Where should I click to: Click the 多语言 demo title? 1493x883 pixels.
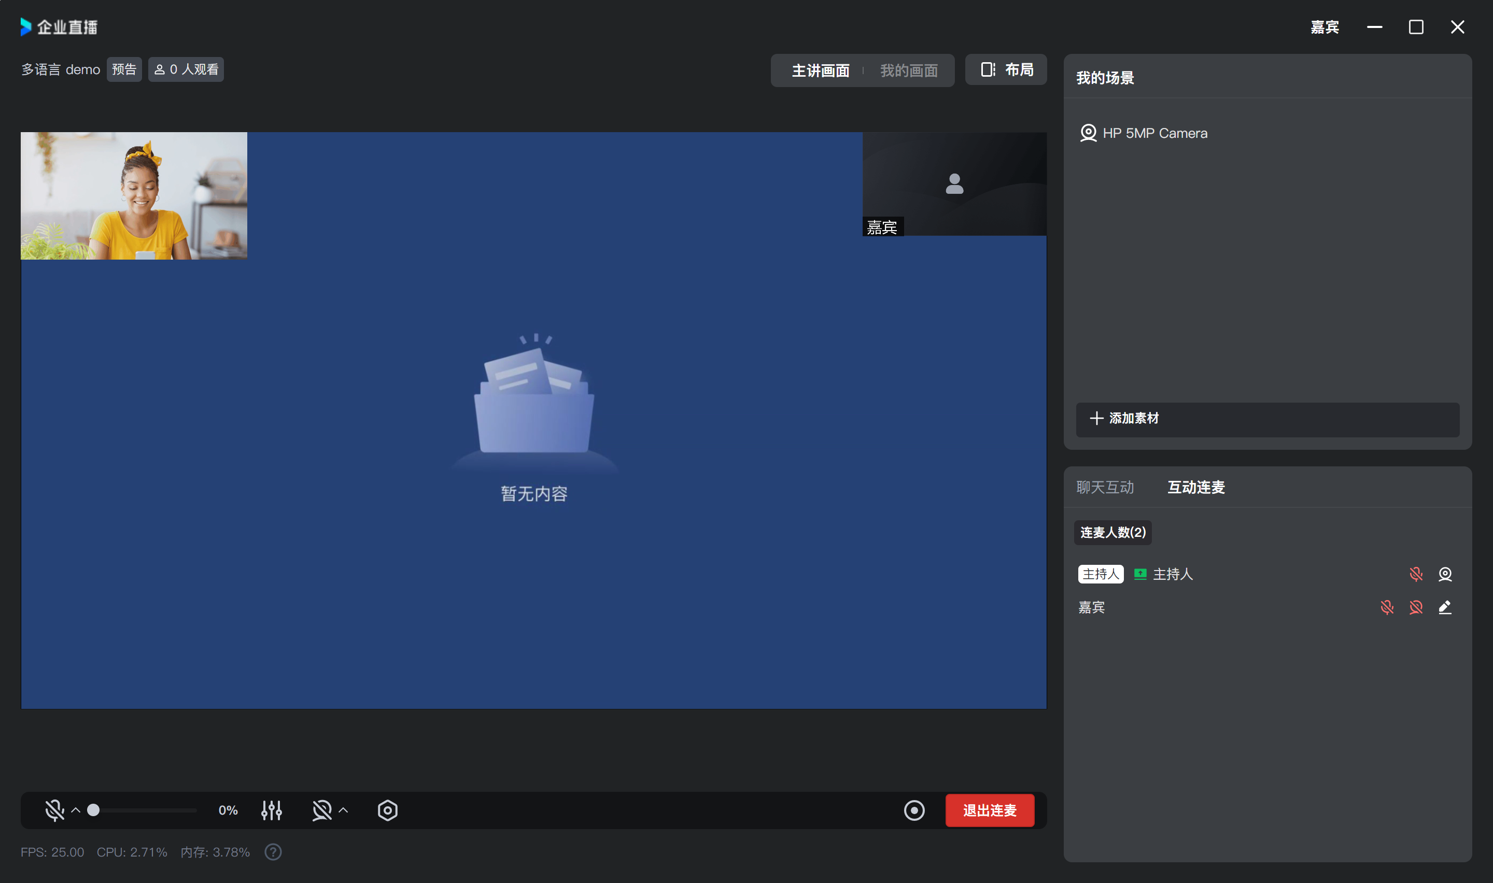click(60, 69)
